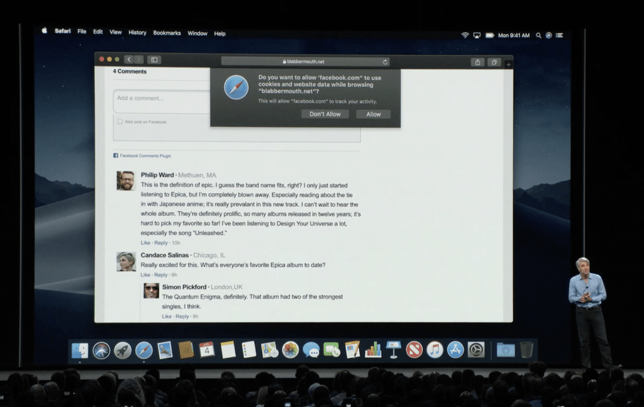644x407 pixels.
Task: Click the Safari compass icon in Dock
Action: [144, 350]
